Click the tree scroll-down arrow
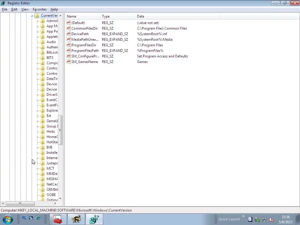Viewport: 300px width, 225px height. pyautogui.click(x=60, y=199)
